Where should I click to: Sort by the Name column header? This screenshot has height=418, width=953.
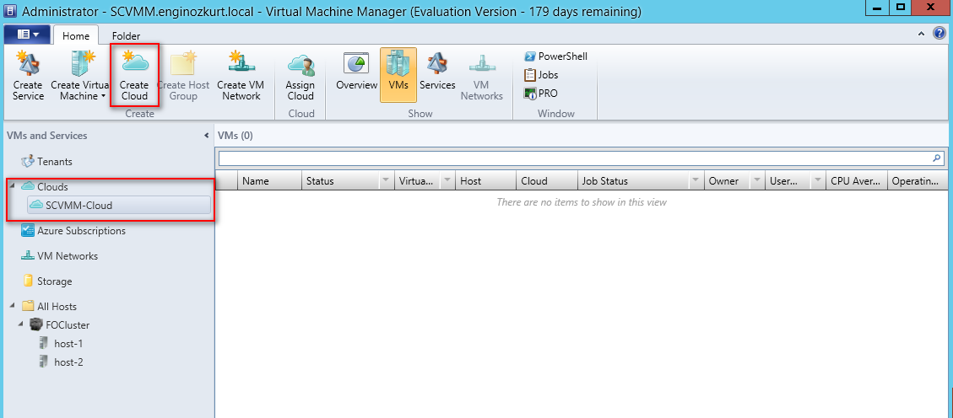268,181
